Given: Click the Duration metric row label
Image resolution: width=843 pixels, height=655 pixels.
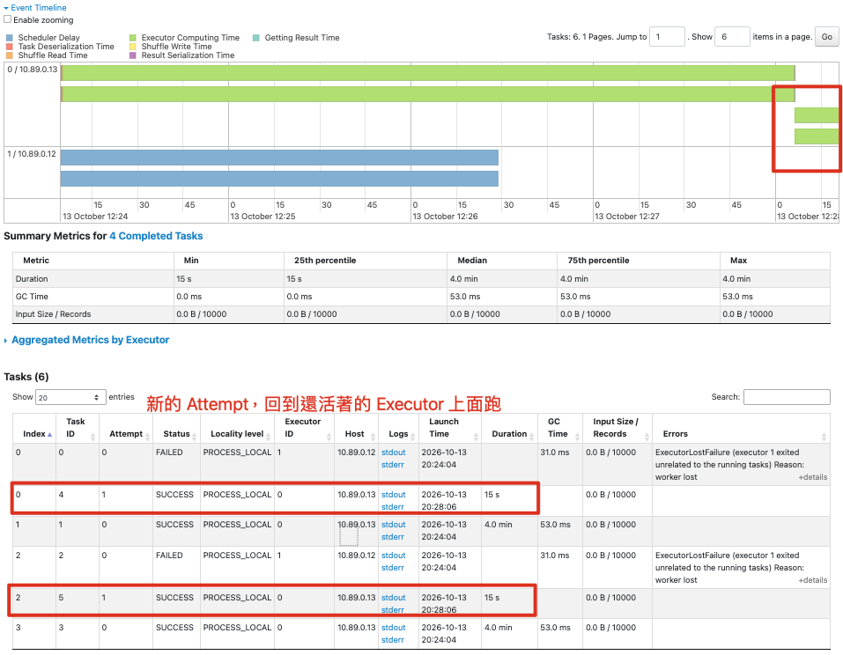Looking at the screenshot, I should click(x=32, y=279).
